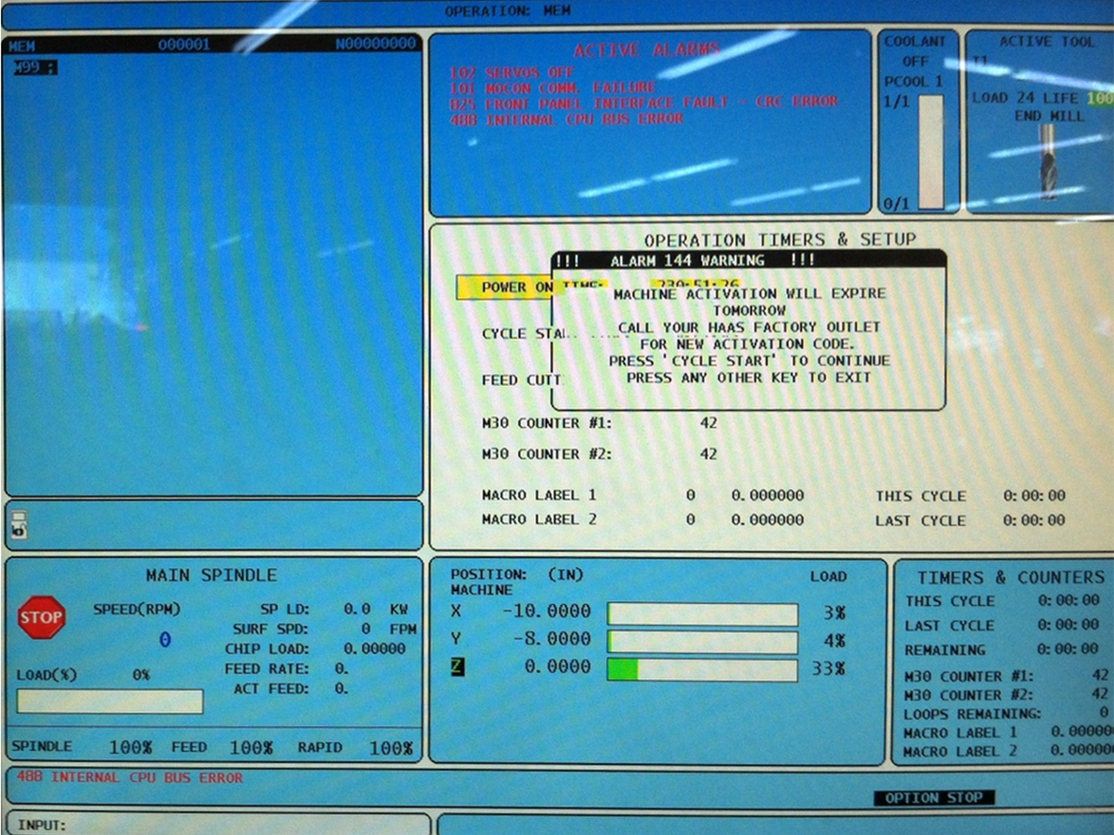Select the highlighted Z axis label
The height and width of the screenshot is (835, 1114).
click(x=457, y=667)
